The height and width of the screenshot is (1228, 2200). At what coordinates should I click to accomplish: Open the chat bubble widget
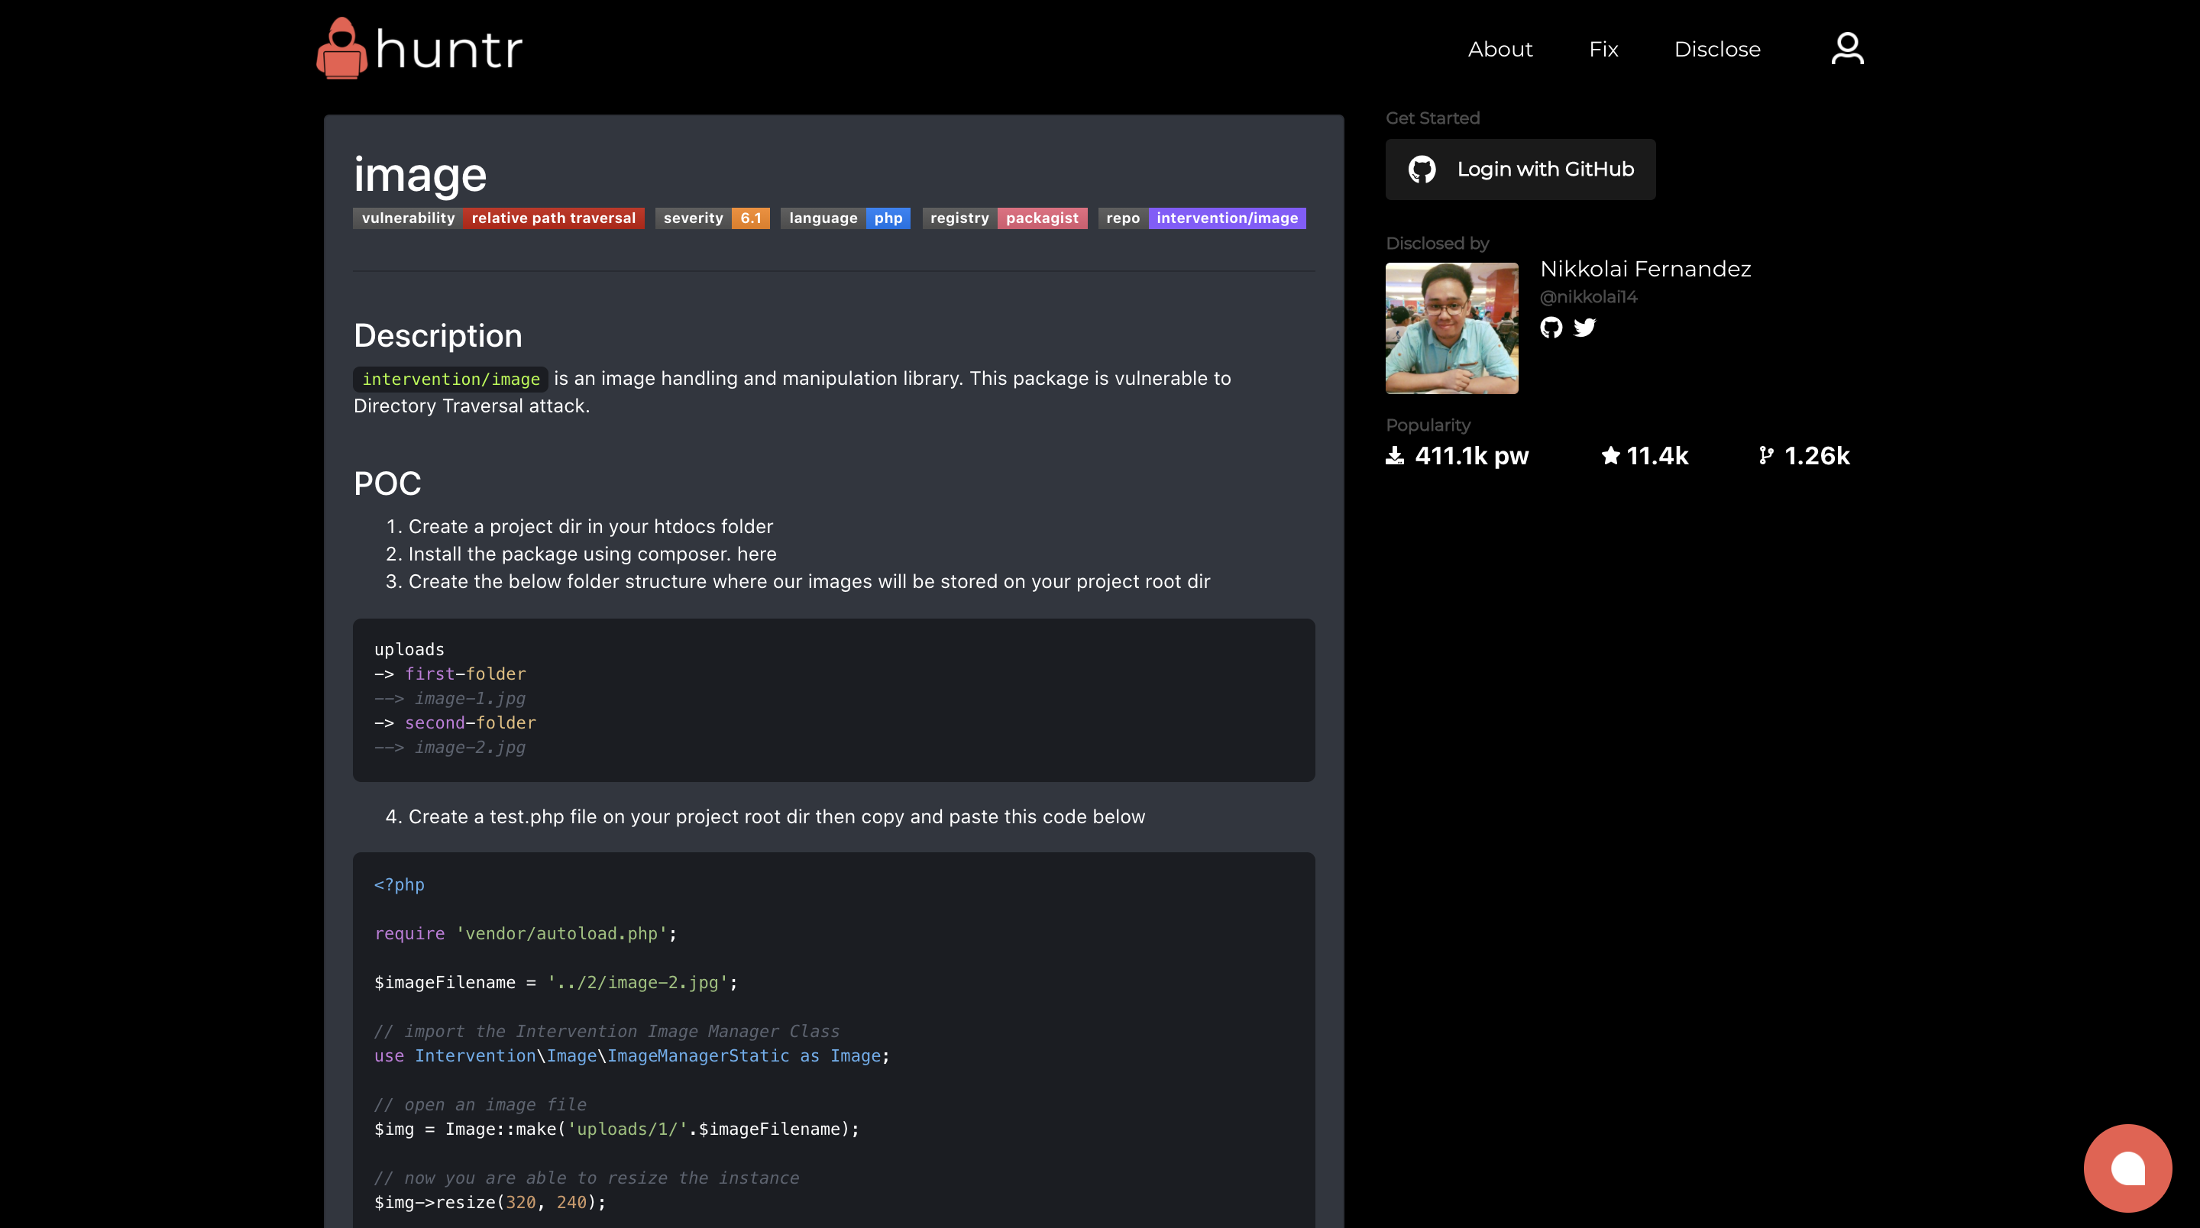[x=2127, y=1168]
